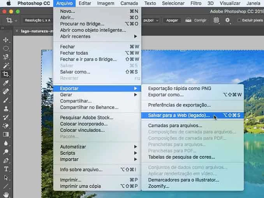
Task: Choose Procurar no Bridge...
Action: 97,24
